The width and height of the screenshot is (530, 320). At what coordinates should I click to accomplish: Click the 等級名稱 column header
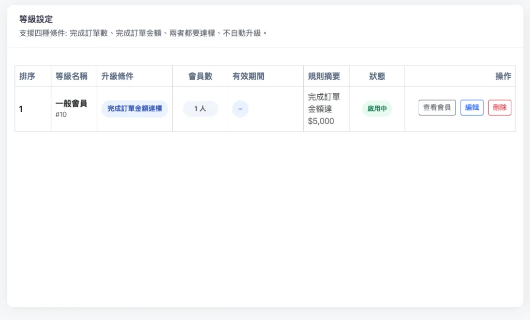(71, 76)
